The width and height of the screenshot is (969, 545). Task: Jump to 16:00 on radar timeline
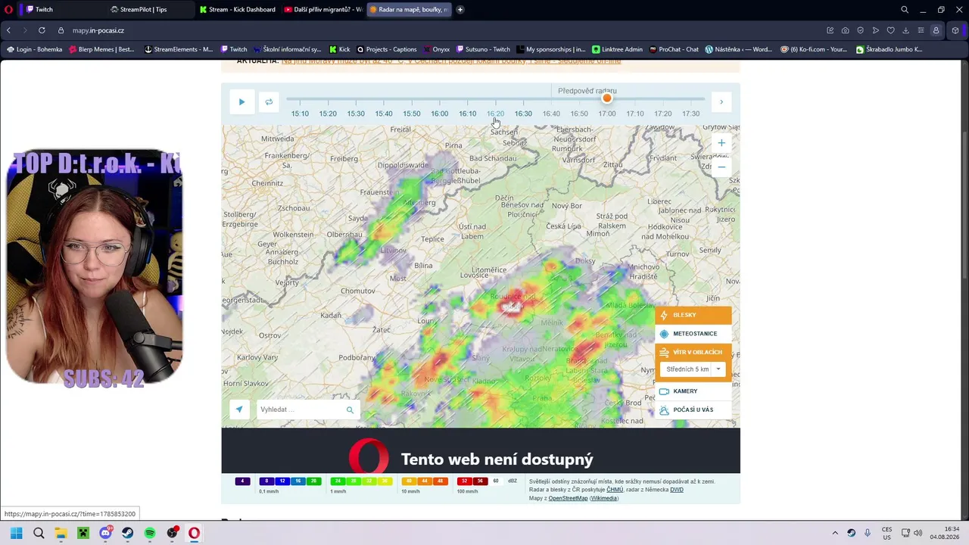tap(440, 114)
